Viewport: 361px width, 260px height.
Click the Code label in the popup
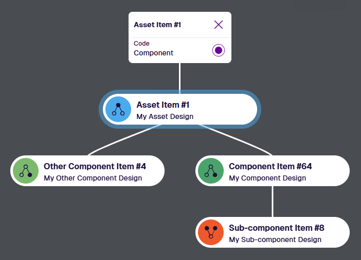pyautogui.click(x=141, y=44)
